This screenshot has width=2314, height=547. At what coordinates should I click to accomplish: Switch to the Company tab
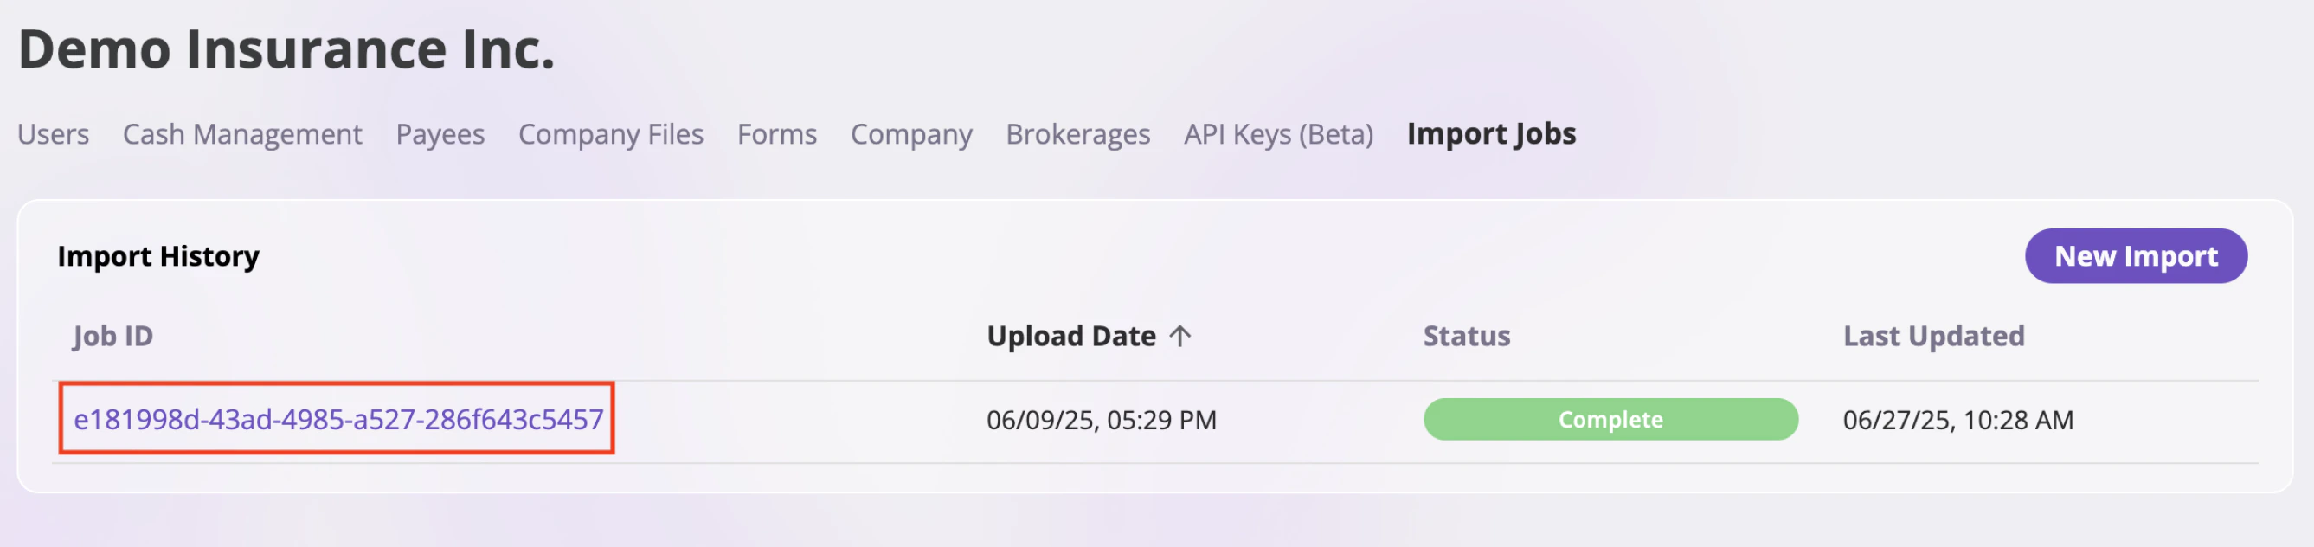tap(911, 134)
